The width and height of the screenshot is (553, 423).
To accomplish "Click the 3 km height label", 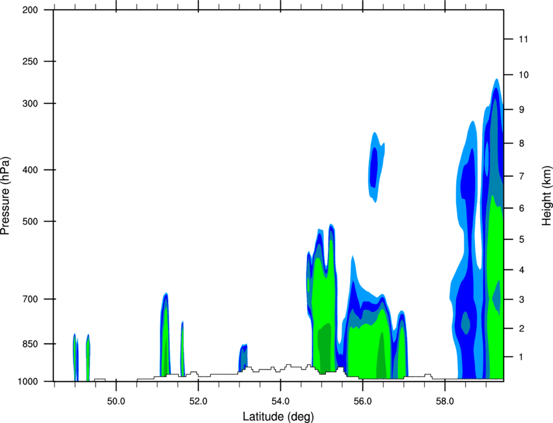I will 521,299.
